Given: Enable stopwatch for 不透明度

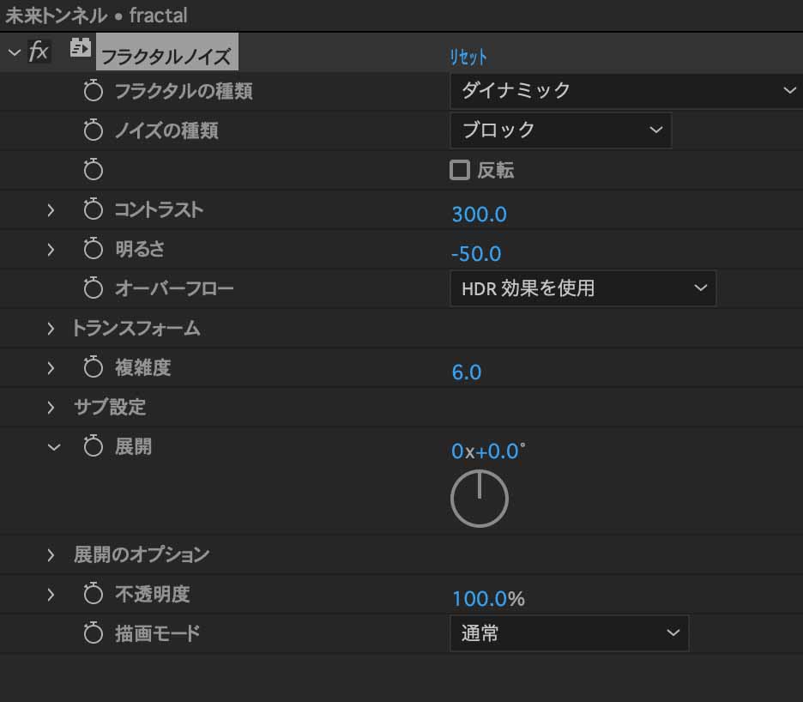Looking at the screenshot, I should (x=94, y=594).
